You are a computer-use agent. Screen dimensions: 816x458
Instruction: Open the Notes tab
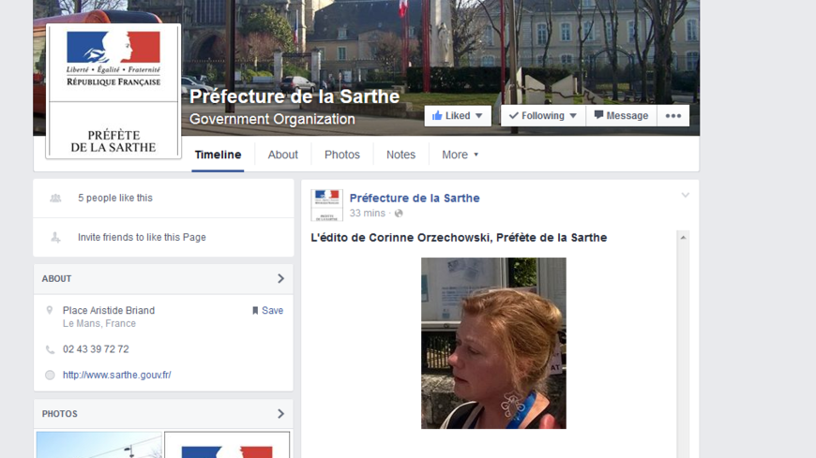[x=400, y=155]
